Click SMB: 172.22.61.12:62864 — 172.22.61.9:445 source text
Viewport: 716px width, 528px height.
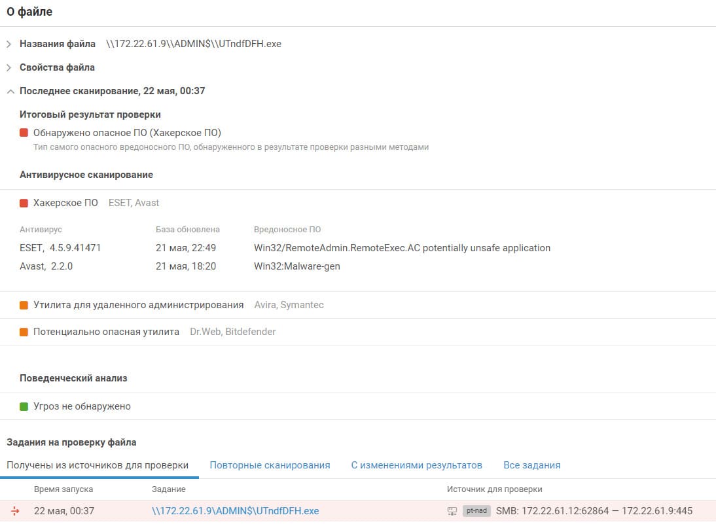(594, 510)
